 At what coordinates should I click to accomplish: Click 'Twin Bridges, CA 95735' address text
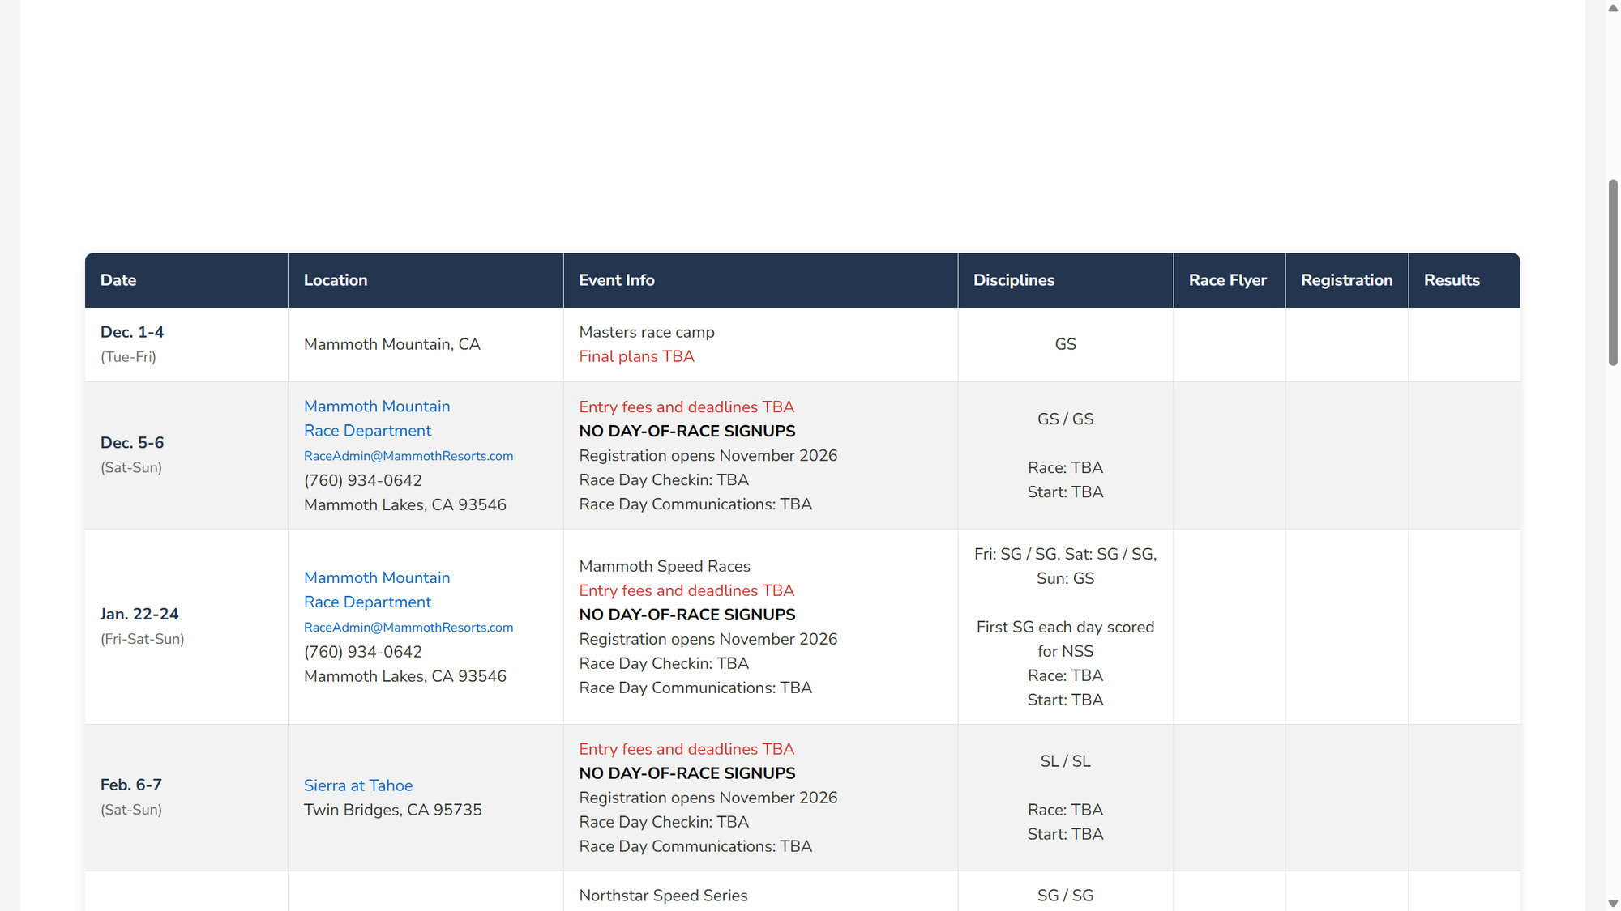(393, 810)
